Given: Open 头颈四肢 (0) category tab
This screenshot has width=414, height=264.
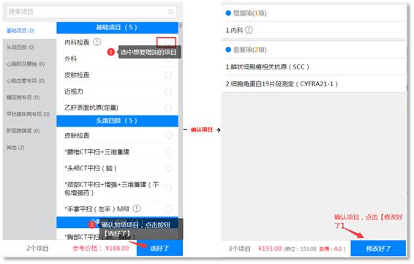Looking at the screenshot, I should (29, 48).
